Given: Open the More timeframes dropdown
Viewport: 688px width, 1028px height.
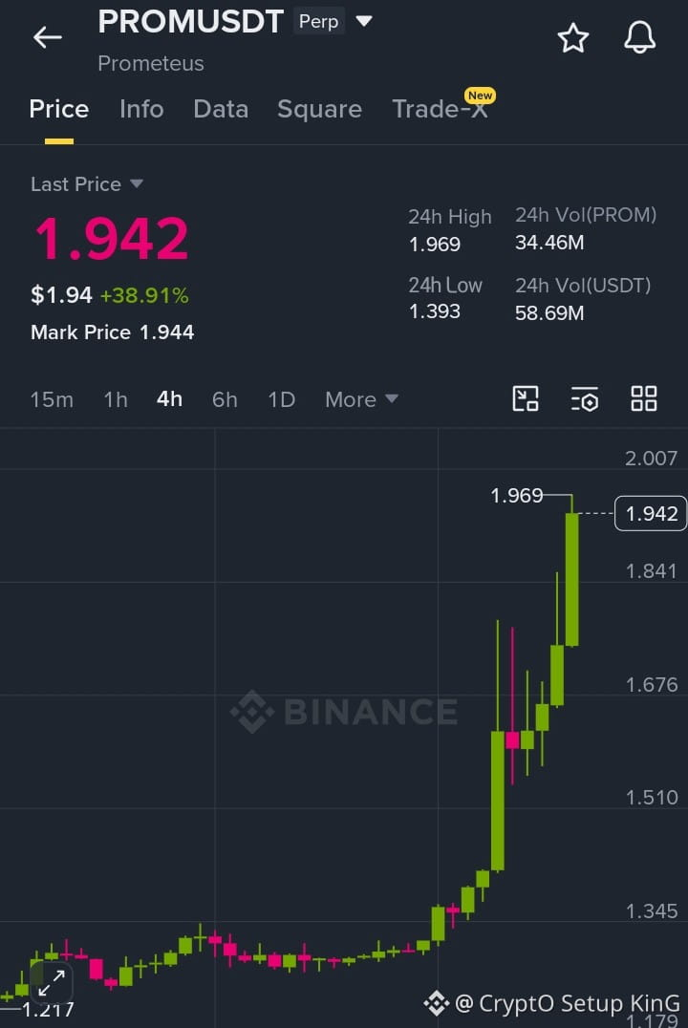Looking at the screenshot, I should (x=361, y=399).
